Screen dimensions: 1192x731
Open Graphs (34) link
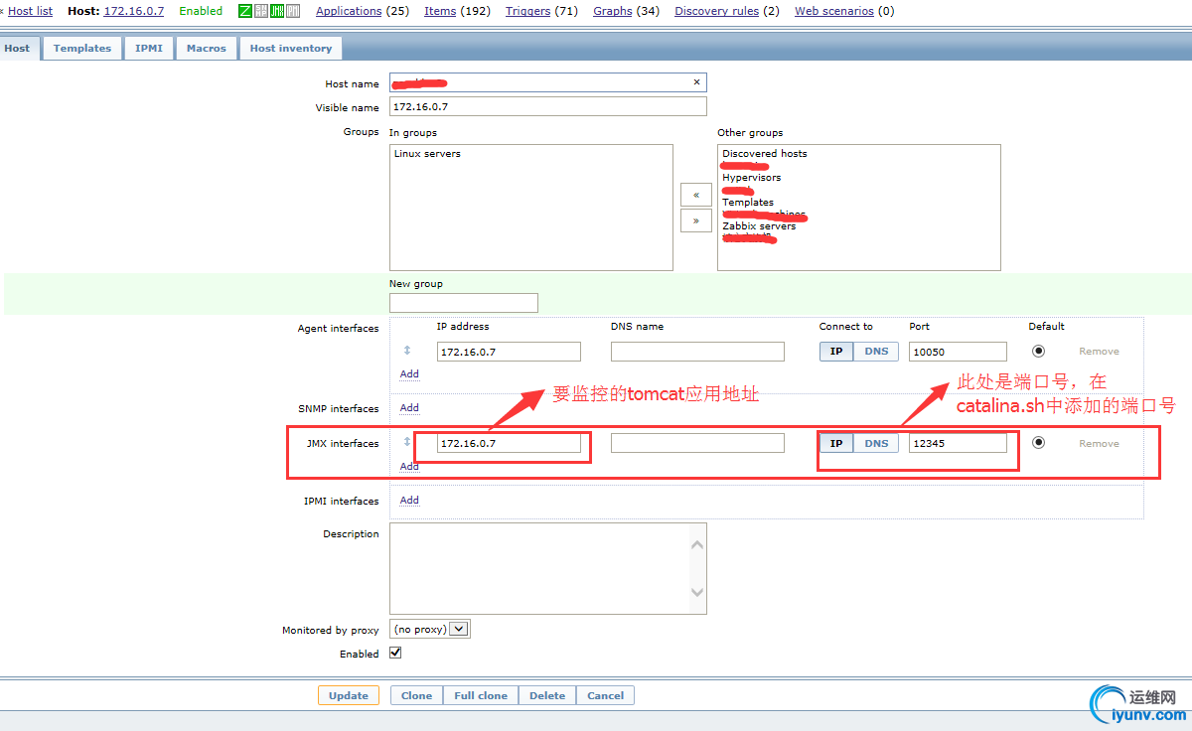tap(613, 11)
